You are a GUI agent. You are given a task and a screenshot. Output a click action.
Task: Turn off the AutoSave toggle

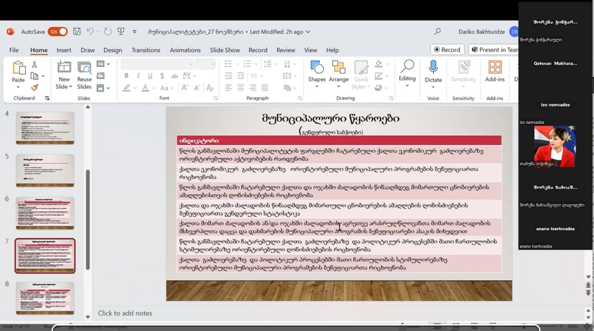pos(57,32)
